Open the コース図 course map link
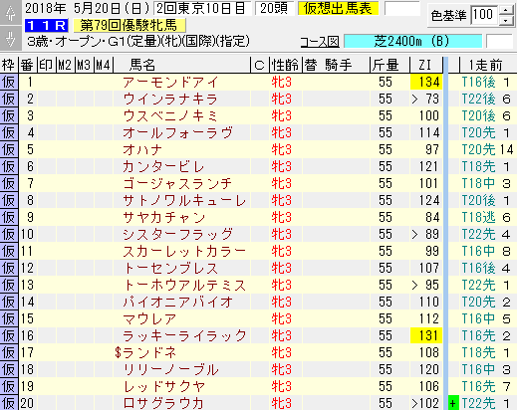This screenshot has width=517, height=410. pyautogui.click(x=320, y=42)
